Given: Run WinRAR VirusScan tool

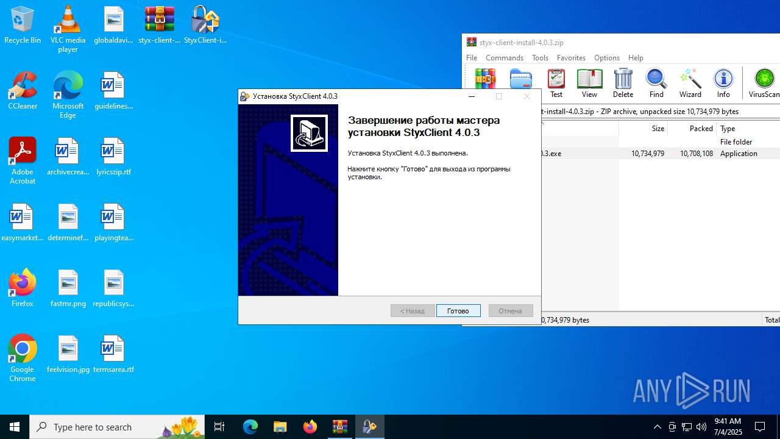Looking at the screenshot, I should click(764, 84).
